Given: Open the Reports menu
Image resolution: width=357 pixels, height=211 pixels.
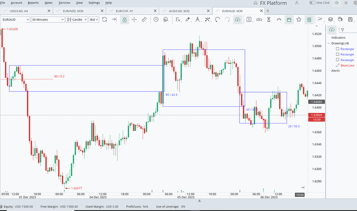Looking at the screenshot, I should click(33, 3).
